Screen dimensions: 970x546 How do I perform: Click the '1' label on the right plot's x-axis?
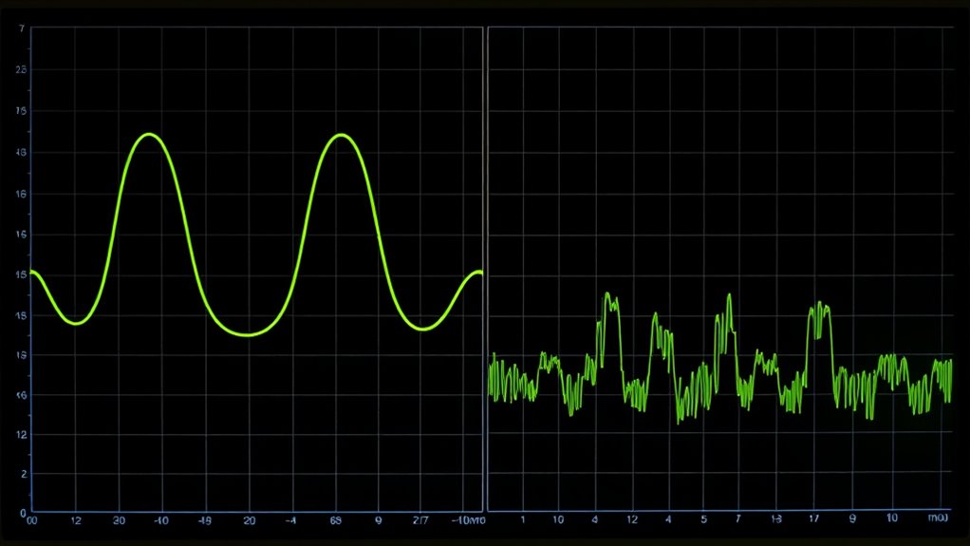pos(523,518)
